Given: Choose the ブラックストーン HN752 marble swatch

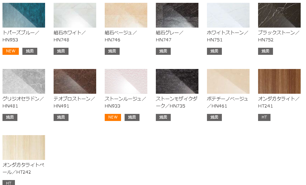Looking at the screenshot, I should pos(279,15).
